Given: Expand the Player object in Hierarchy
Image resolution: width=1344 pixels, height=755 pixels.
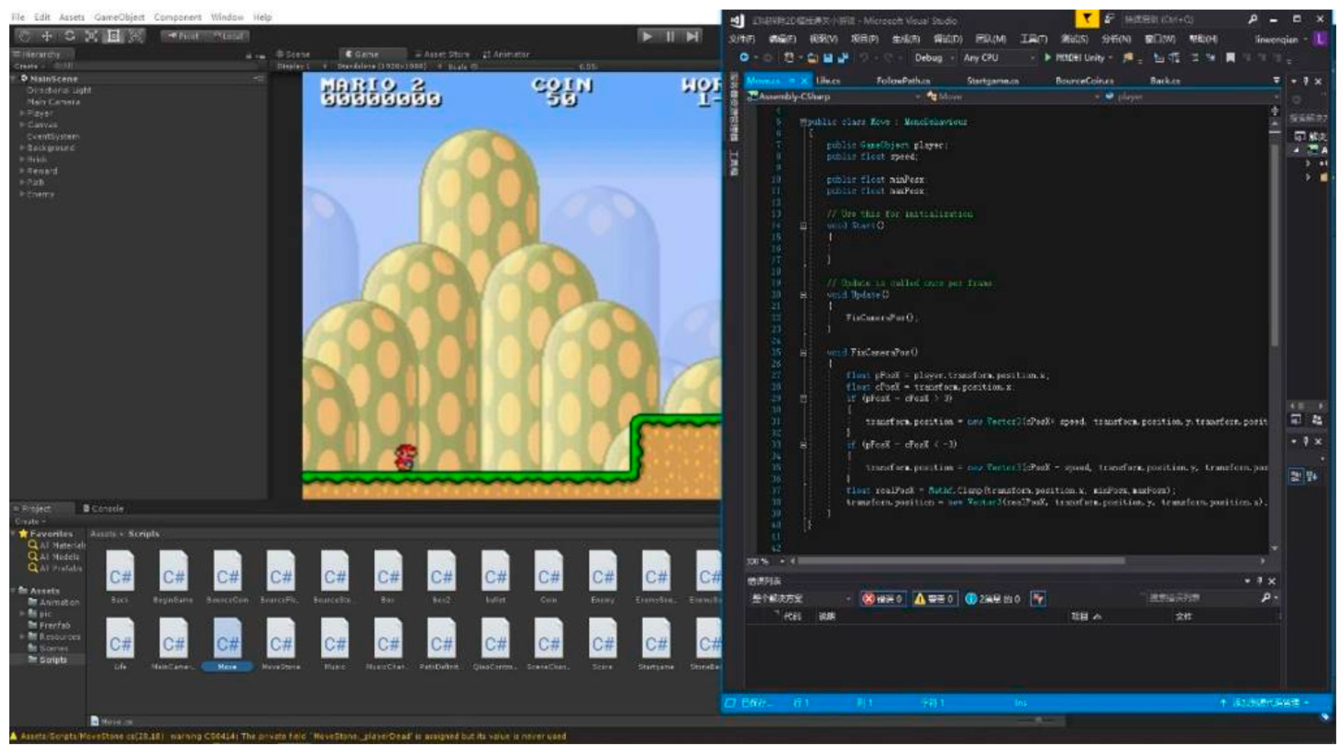Looking at the screenshot, I should [x=22, y=113].
